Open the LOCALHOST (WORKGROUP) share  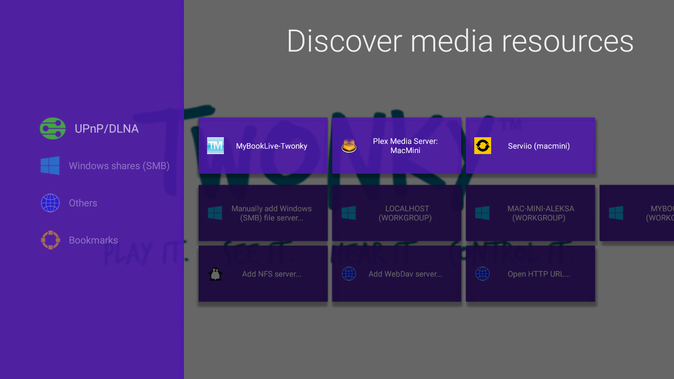[396, 213]
